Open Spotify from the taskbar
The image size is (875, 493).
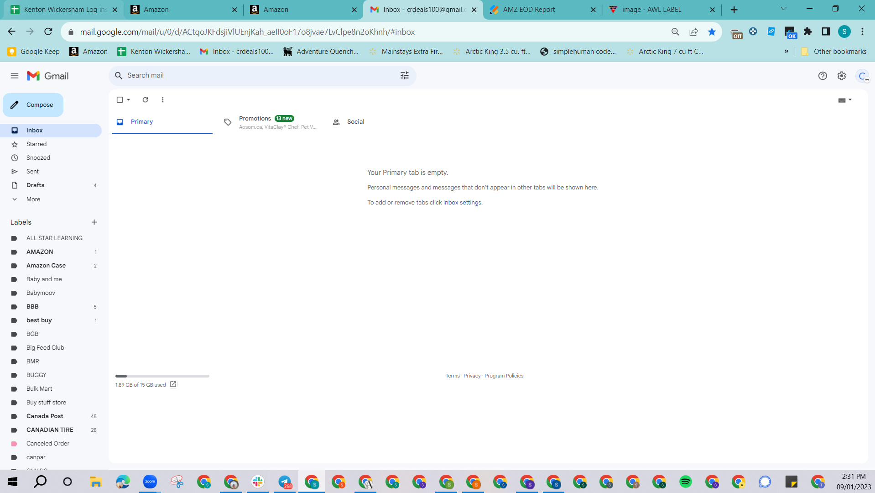685,482
